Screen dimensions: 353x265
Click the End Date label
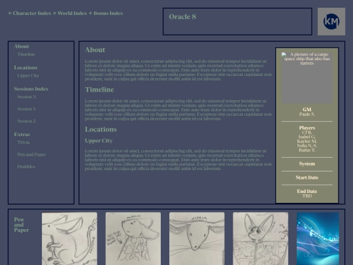pyautogui.click(x=307, y=191)
